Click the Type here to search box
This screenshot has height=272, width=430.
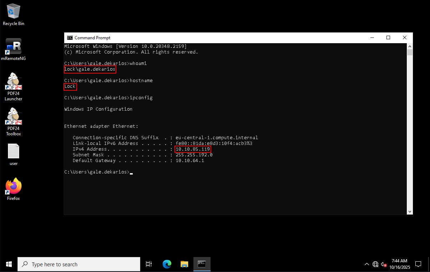click(x=79, y=264)
